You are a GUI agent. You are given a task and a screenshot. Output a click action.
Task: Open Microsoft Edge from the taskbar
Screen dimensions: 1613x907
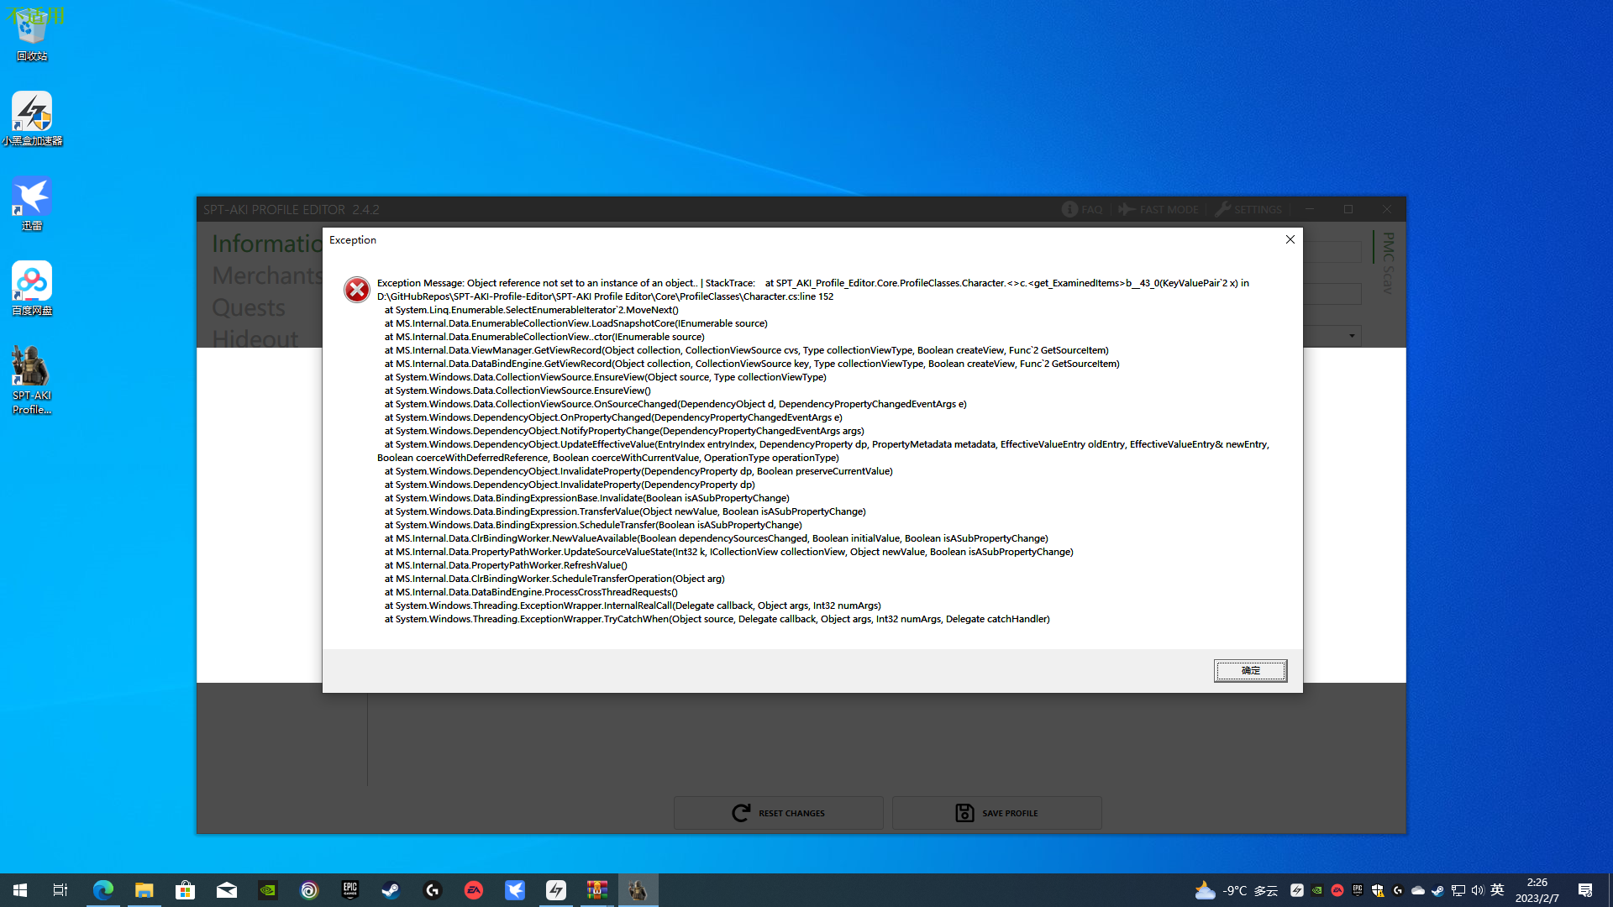[103, 890]
